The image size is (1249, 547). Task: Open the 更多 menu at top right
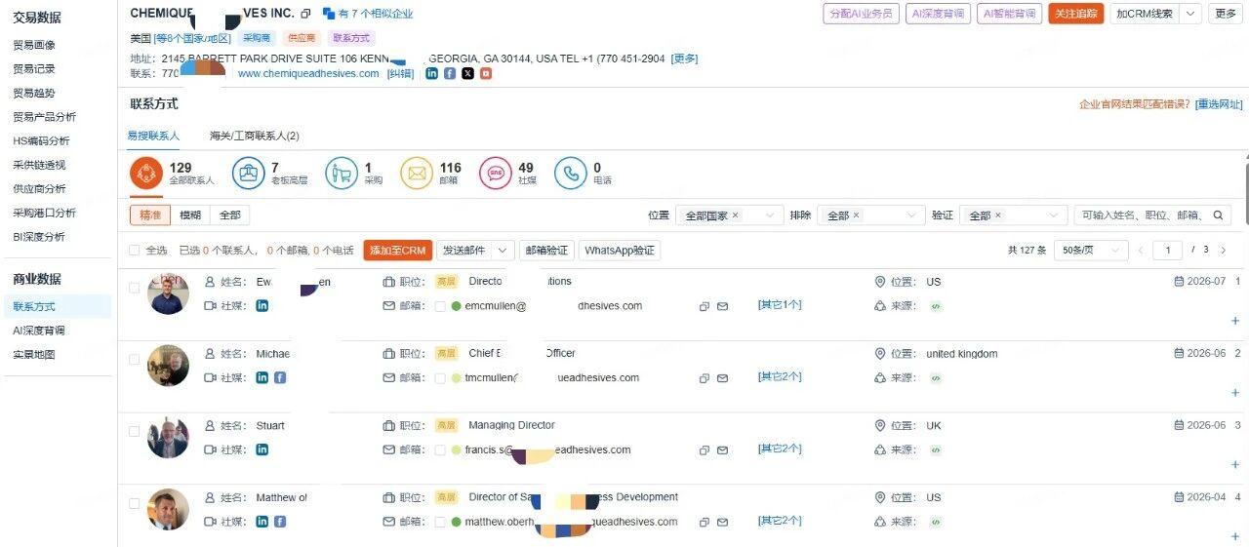[1226, 14]
